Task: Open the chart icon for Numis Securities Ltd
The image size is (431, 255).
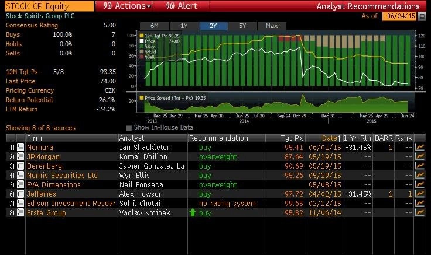Action: coord(420,175)
